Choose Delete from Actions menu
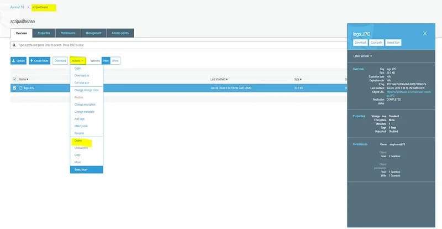The height and width of the screenshot is (229, 442). pyautogui.click(x=78, y=140)
